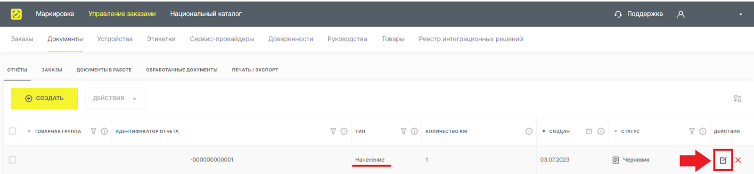754x174 pixels.
Task: Show info for Идентификатор отчета column
Action: click(x=344, y=131)
